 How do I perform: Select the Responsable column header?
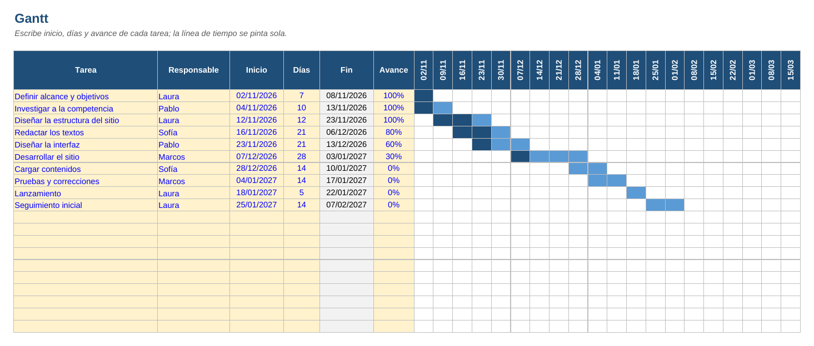click(x=193, y=70)
